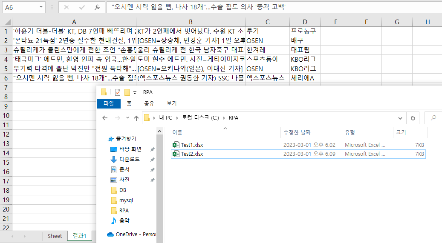Image resolution: width=442 pixels, height=243 pixels.
Task: Click the Name Box showing A6
Action: (20, 7)
